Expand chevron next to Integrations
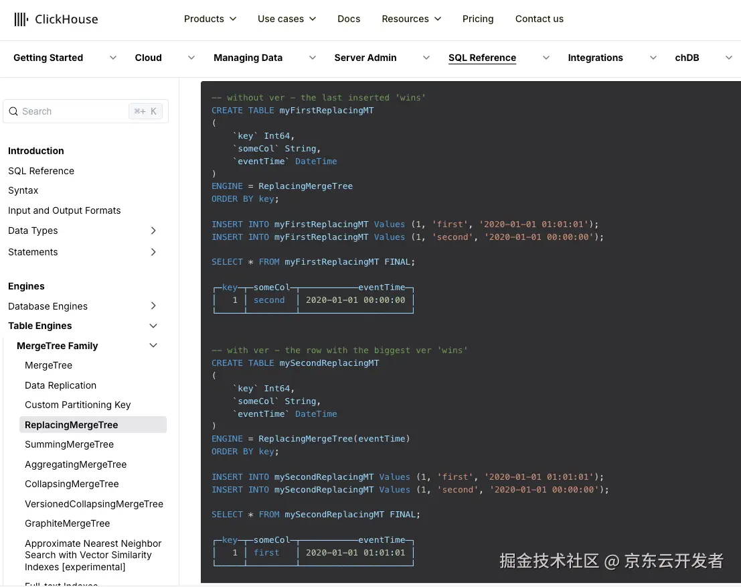Viewport: 741px width, 587px height. click(653, 58)
